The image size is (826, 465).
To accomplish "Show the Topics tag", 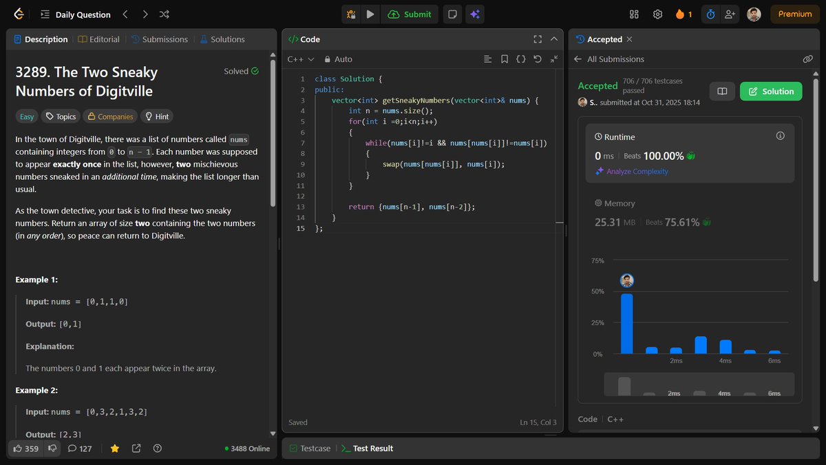I will pos(61,116).
